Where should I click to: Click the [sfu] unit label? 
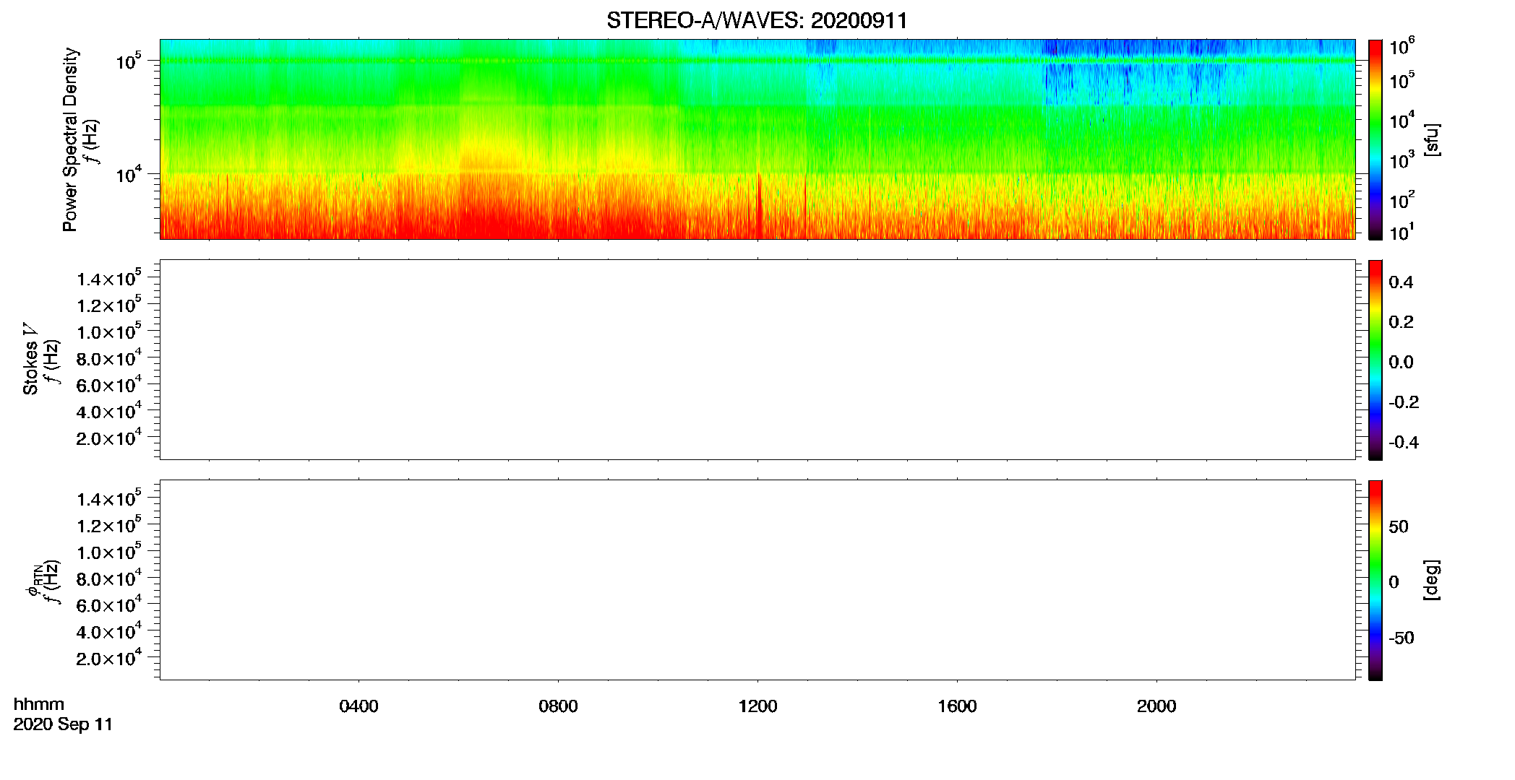(x=1432, y=139)
